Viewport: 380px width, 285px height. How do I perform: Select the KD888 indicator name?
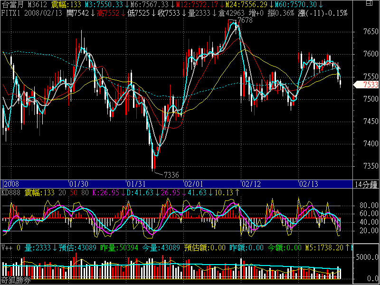coord(10,192)
